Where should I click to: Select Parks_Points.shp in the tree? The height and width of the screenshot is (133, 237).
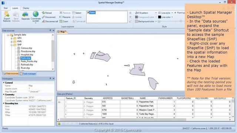coord(29,61)
